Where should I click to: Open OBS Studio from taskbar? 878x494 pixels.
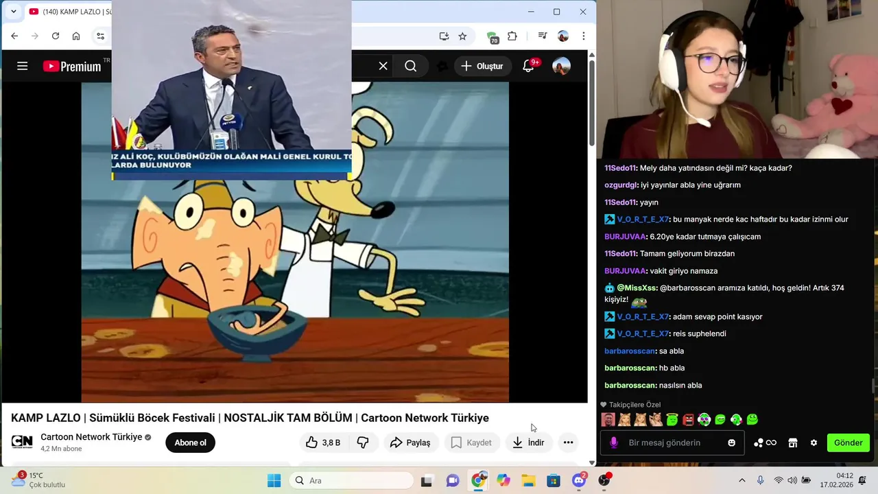pyautogui.click(x=604, y=480)
